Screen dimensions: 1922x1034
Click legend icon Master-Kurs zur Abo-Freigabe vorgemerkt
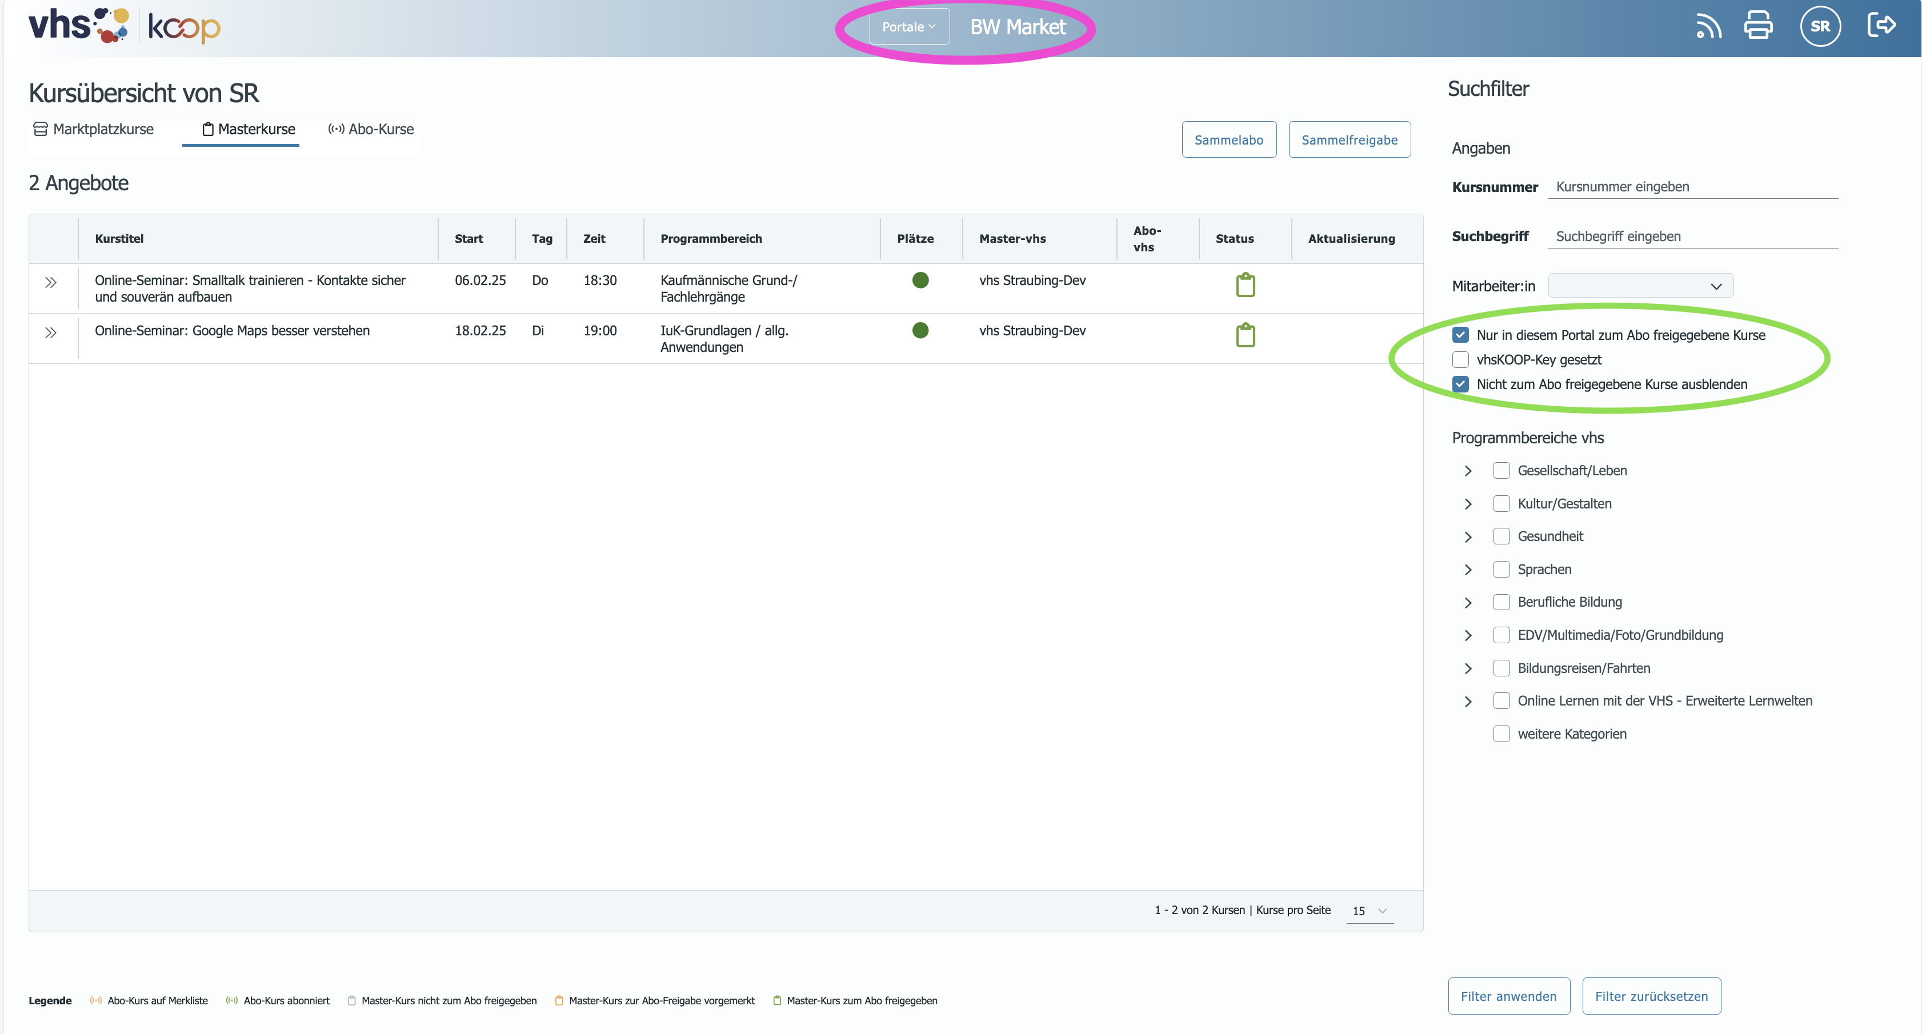559,1000
